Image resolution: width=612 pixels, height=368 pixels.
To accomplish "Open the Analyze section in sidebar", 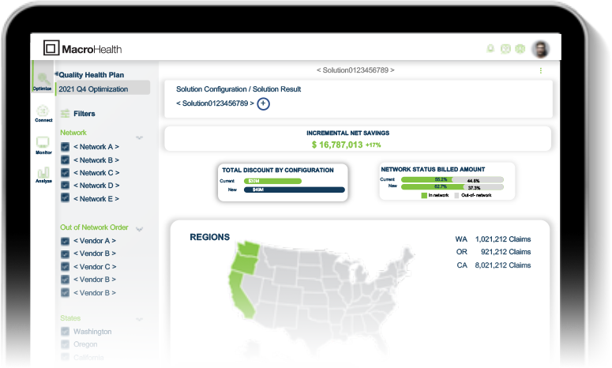I will (x=43, y=175).
